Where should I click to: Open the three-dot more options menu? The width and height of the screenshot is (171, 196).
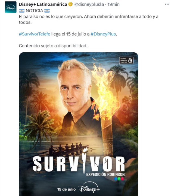coord(167,4)
